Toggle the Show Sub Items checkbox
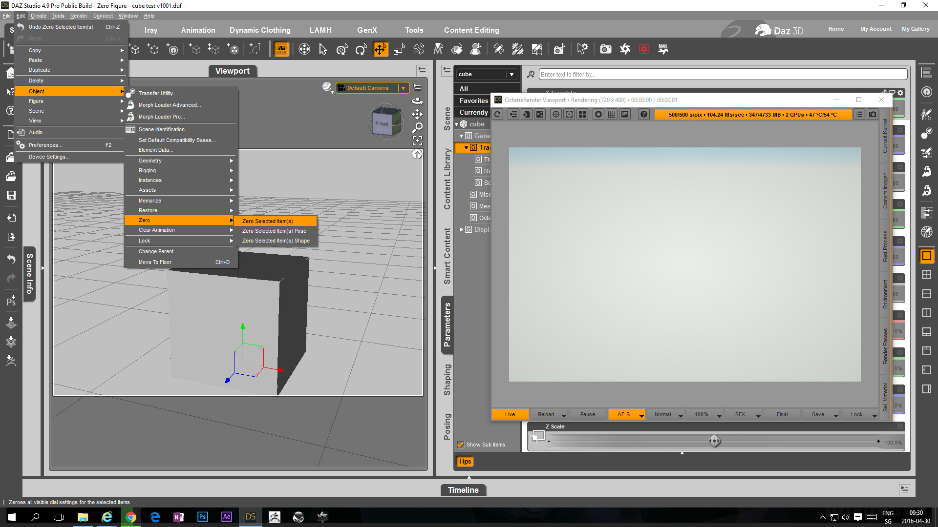The width and height of the screenshot is (938, 527). coord(460,445)
